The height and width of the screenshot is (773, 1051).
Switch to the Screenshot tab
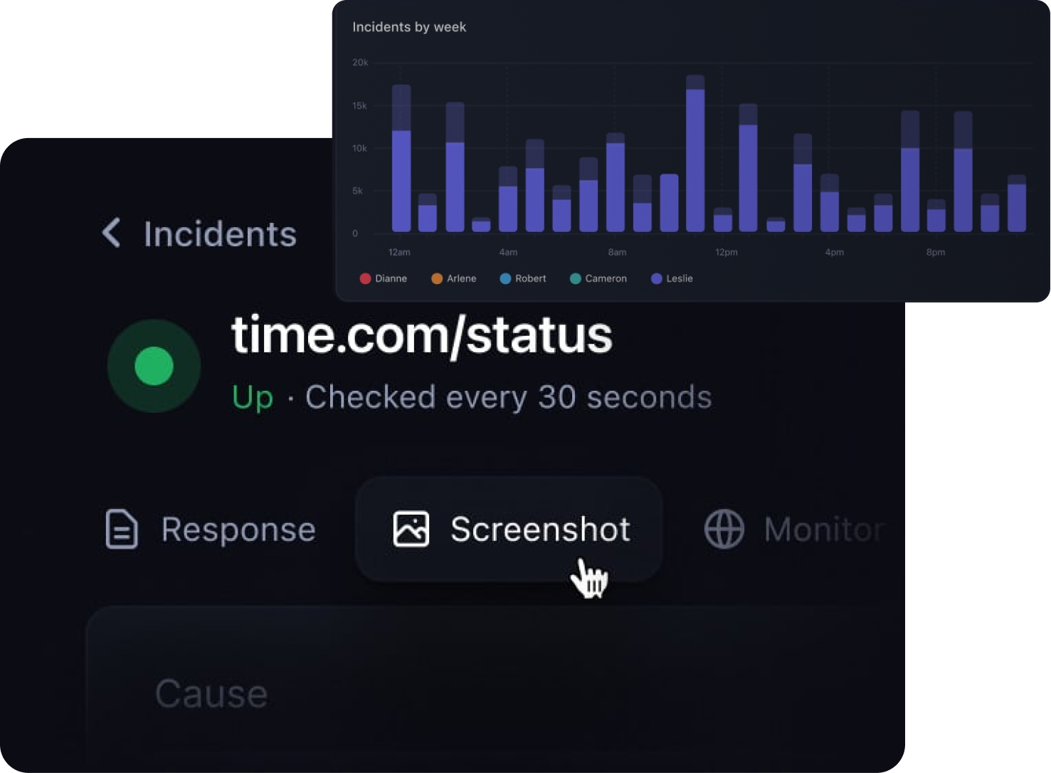pyautogui.click(x=509, y=529)
